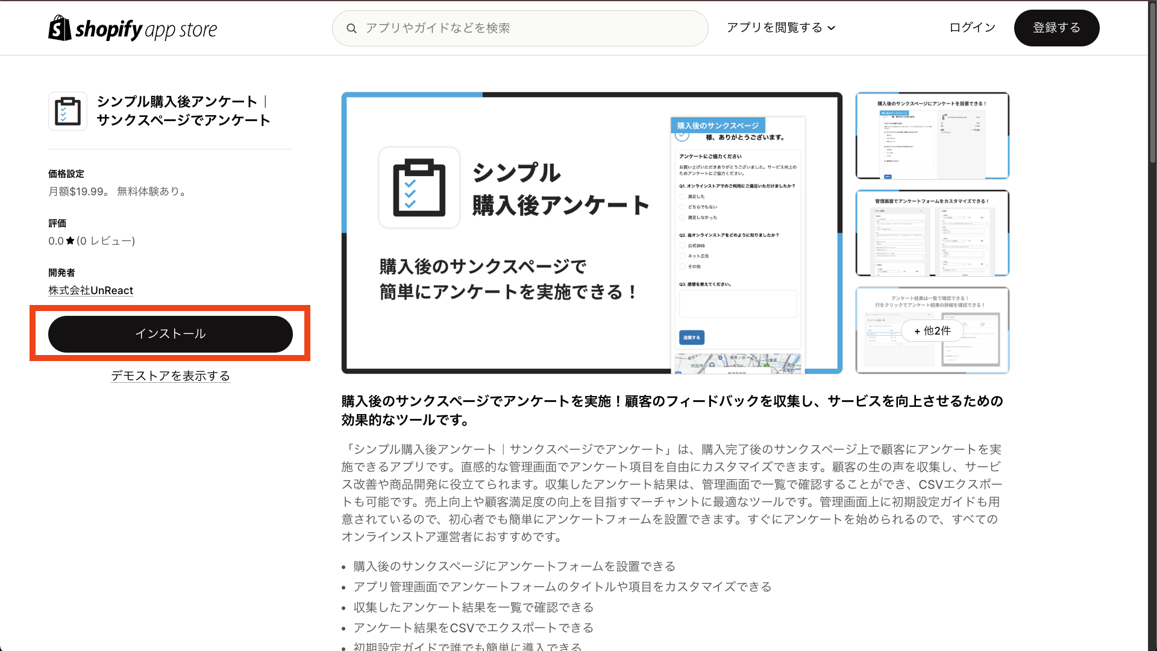1157x651 pixels.
Task: Click the ログイン login link
Action: [x=972, y=28]
